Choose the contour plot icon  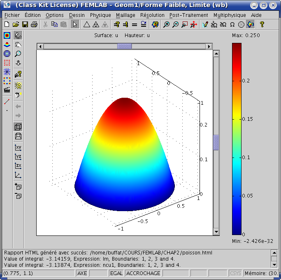click(7, 54)
